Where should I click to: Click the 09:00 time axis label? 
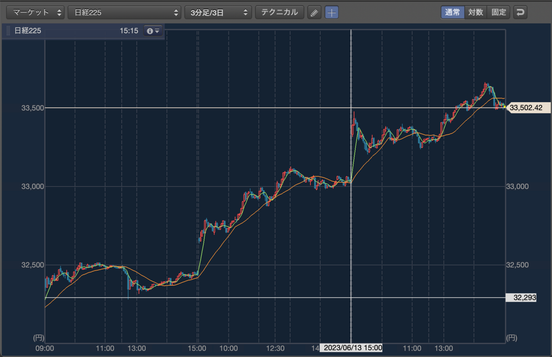click(45, 348)
